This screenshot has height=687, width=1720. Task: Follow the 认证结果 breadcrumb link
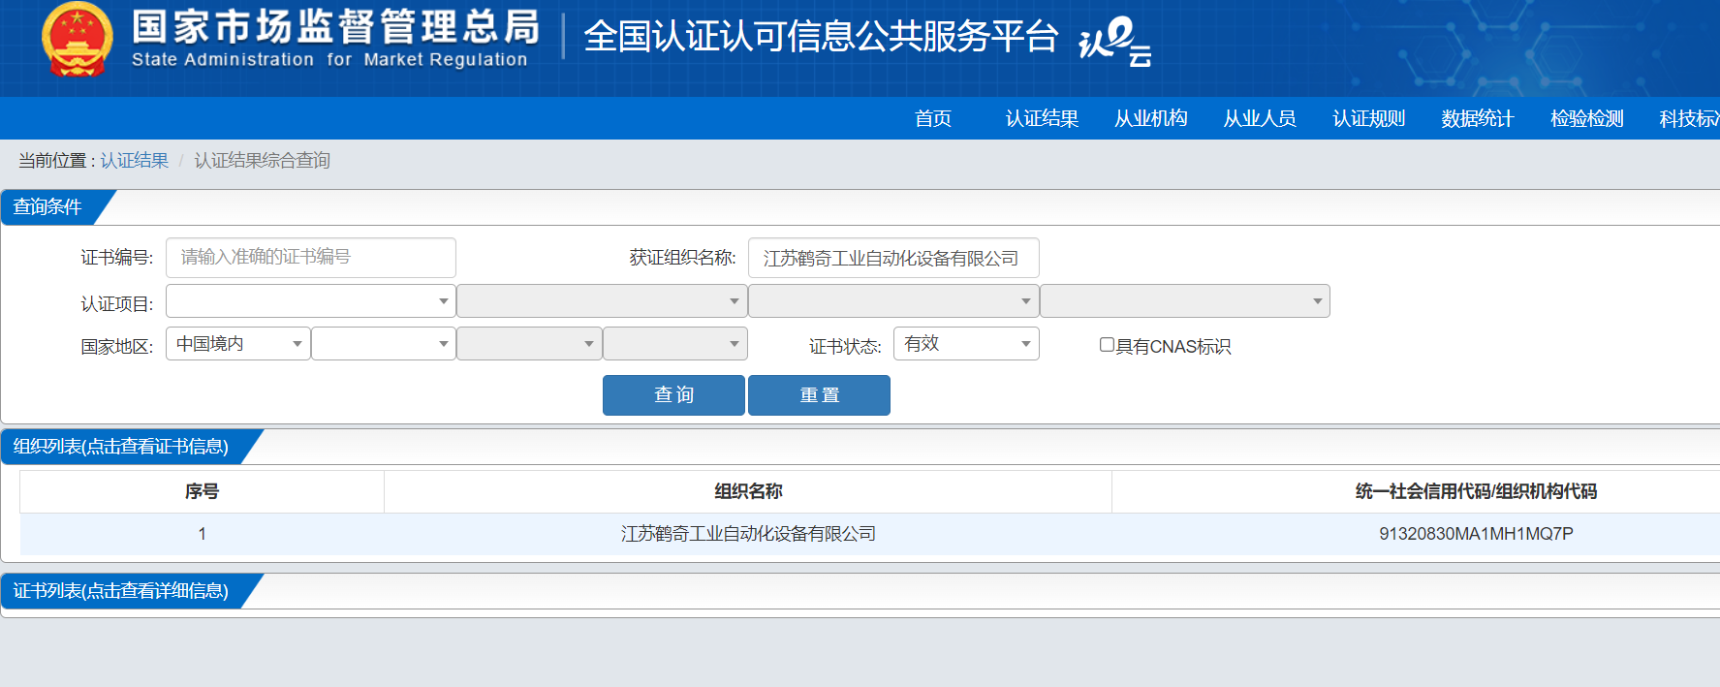135,161
